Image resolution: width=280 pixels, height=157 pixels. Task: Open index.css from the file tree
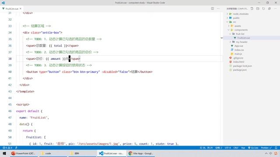coord(239,50)
